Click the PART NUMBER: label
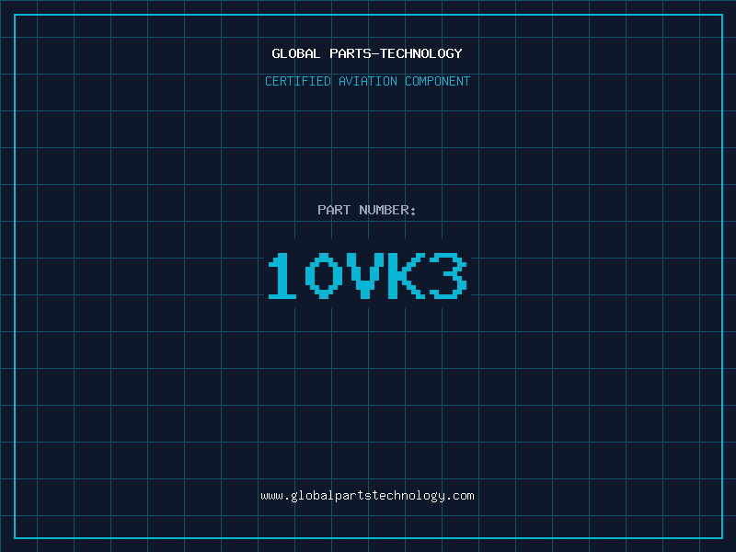The width and height of the screenshot is (736, 552). click(367, 210)
